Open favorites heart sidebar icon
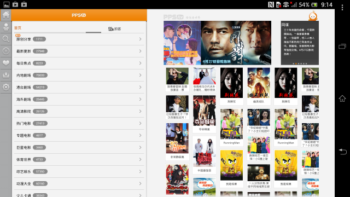The image size is (350, 197). (x=6, y=63)
